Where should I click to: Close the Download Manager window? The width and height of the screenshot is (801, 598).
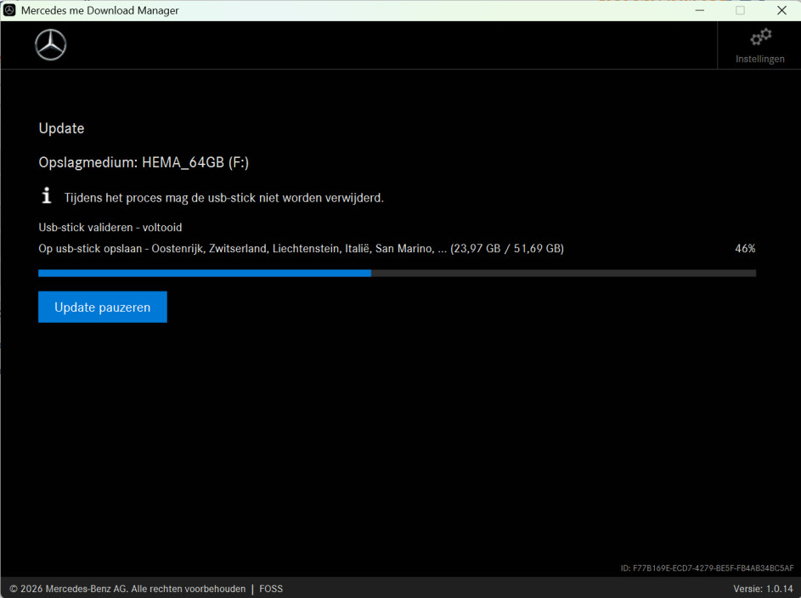(x=781, y=10)
